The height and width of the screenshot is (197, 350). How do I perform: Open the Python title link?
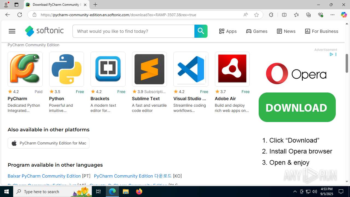click(x=57, y=99)
